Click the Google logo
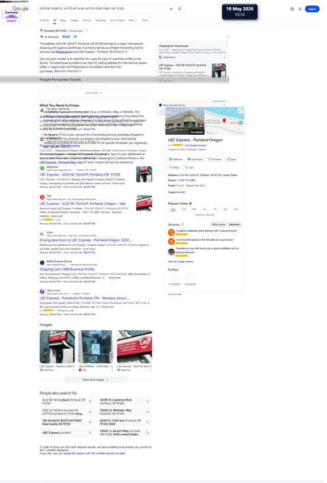Screen dimensions: 327x483 click(21, 9)
